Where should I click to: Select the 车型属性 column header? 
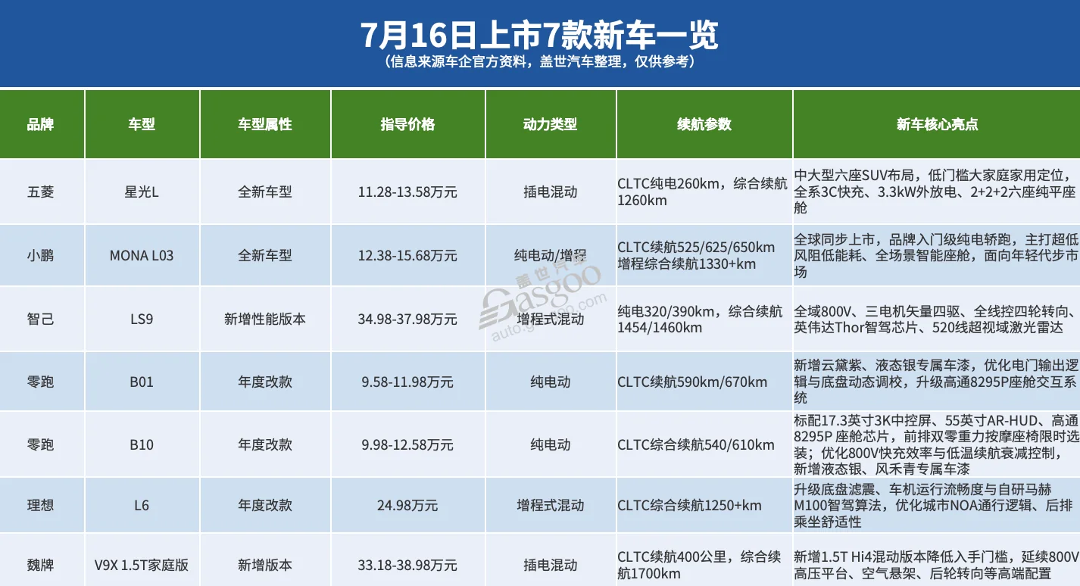click(x=265, y=124)
